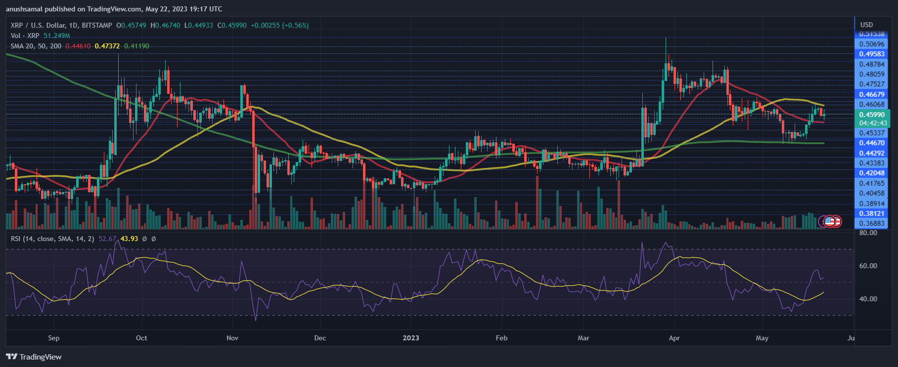Image resolution: width=898 pixels, height=367 pixels.
Task: Click the 0.38121 price level label
Action: (871, 213)
